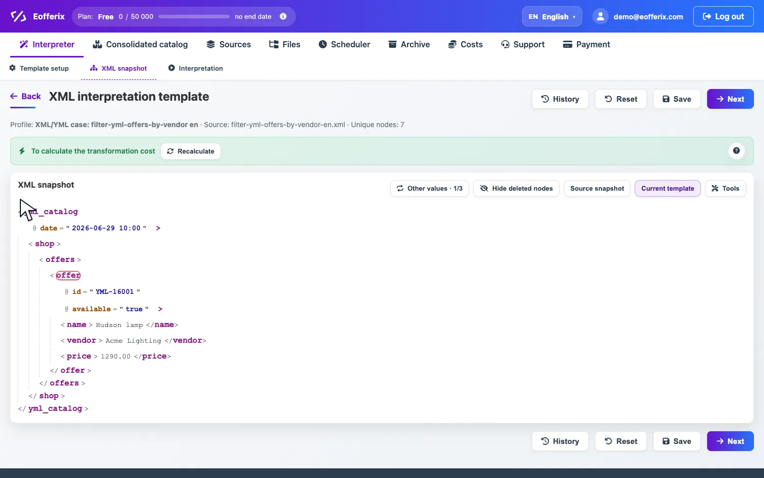The image size is (764, 478).
Task: Click the available value true
Action: click(134, 309)
